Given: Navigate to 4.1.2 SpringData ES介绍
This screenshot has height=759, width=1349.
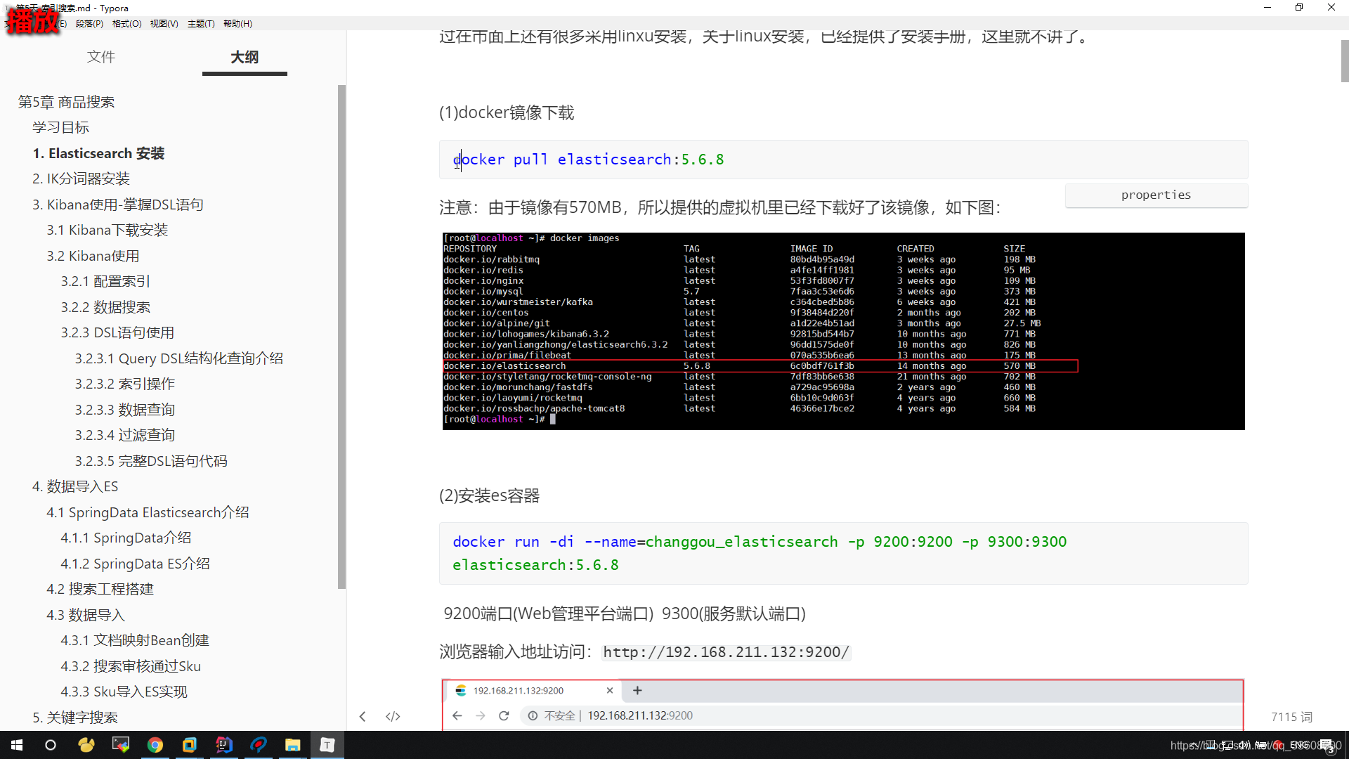Looking at the screenshot, I should coord(135,564).
